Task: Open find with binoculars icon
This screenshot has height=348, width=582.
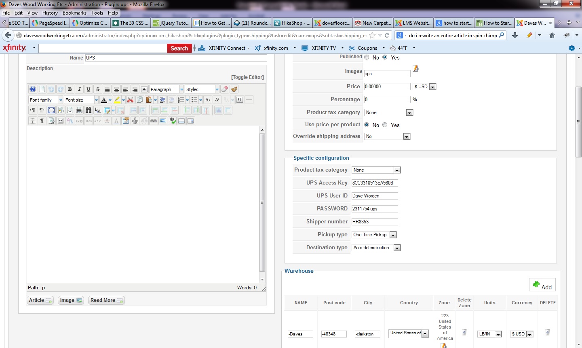Action: 89,110
